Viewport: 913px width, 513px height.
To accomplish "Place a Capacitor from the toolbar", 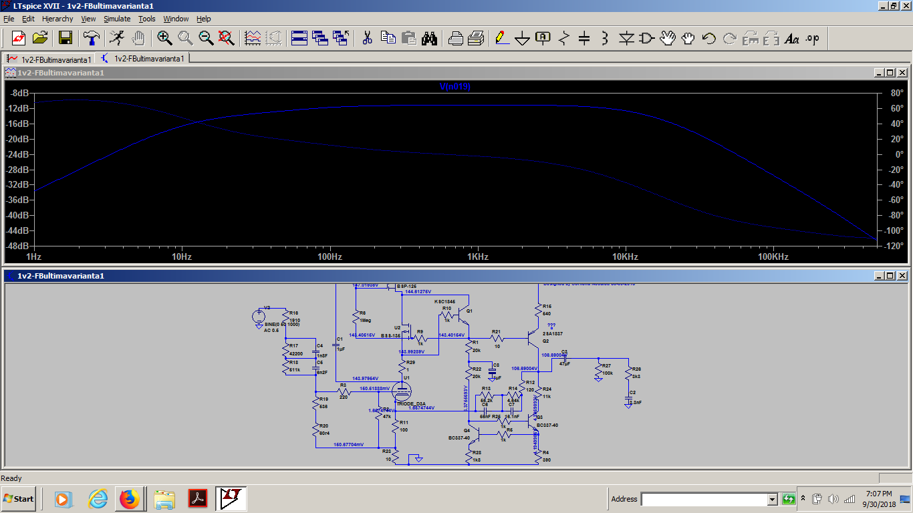I will coord(584,38).
